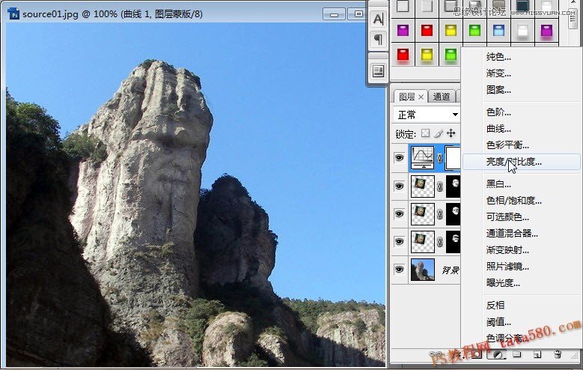Select the 背景 layer thumbnail
The image size is (583, 370).
[x=422, y=270]
